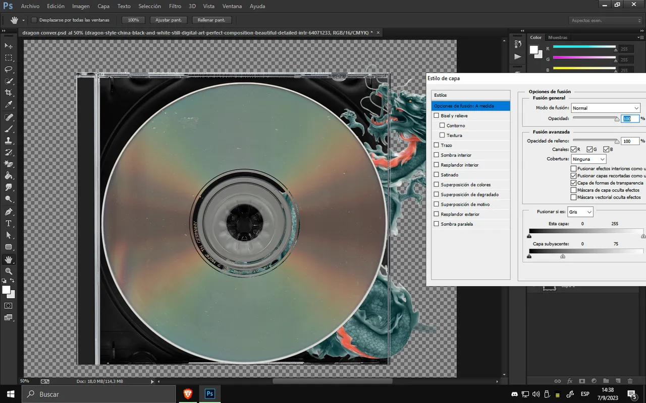Click new group folder icon
Viewport: 646px width, 403px height.
(606, 381)
